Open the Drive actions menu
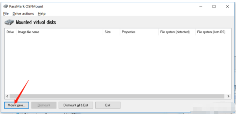Viewport: 236px width, 114px height. 23,14
